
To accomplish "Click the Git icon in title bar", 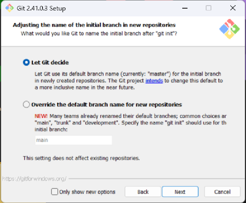I will point(9,8).
